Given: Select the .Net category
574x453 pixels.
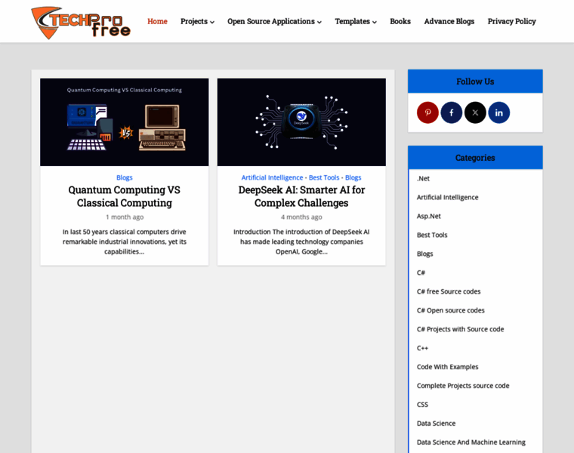Looking at the screenshot, I should coord(423,179).
